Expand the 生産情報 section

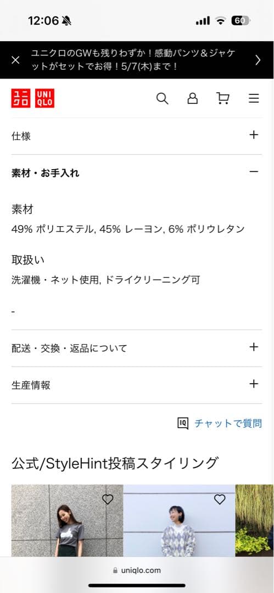[x=137, y=385]
